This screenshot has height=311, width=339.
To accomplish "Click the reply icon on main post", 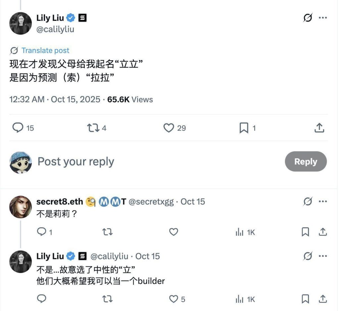I will point(18,128).
